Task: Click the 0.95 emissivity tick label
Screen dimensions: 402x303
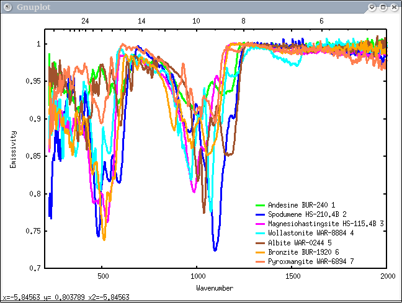Action: [33, 81]
